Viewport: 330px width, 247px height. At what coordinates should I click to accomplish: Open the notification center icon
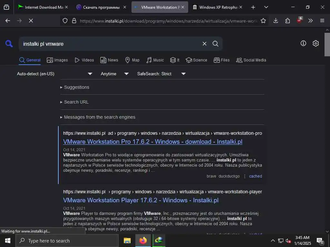[320, 241]
